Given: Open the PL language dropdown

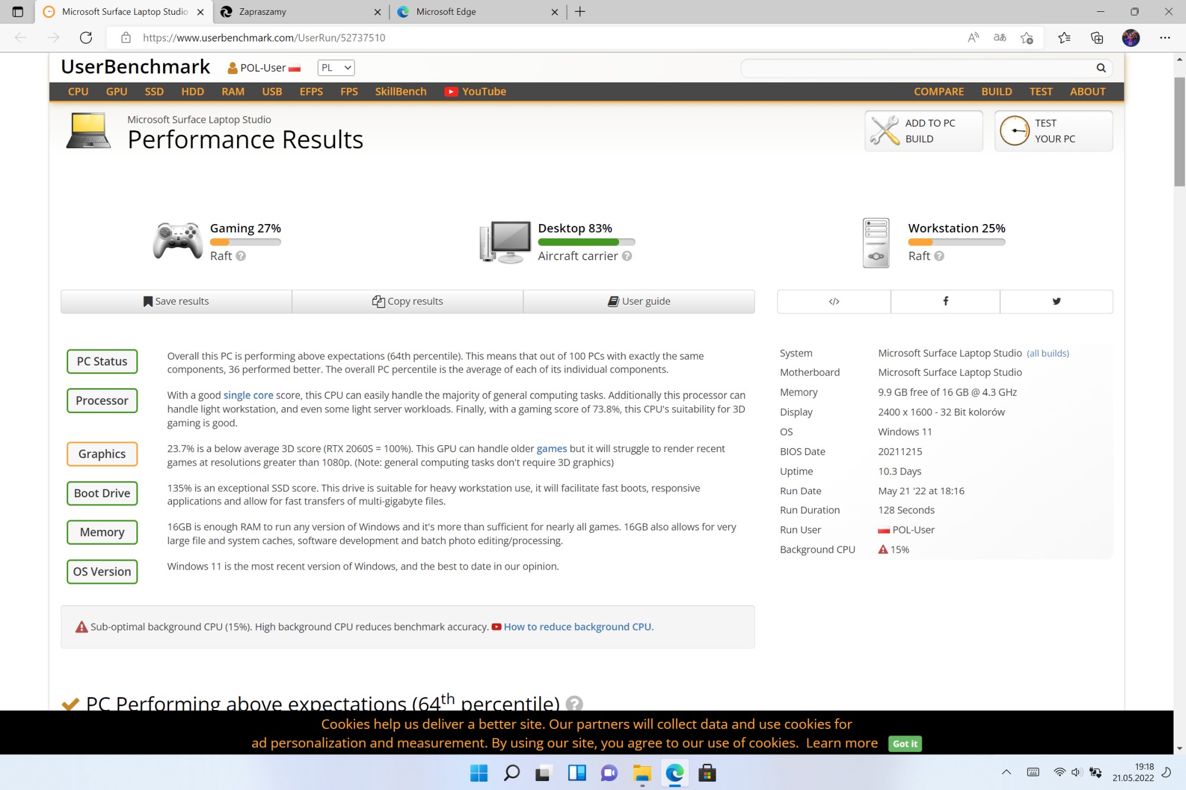Looking at the screenshot, I should click(336, 68).
